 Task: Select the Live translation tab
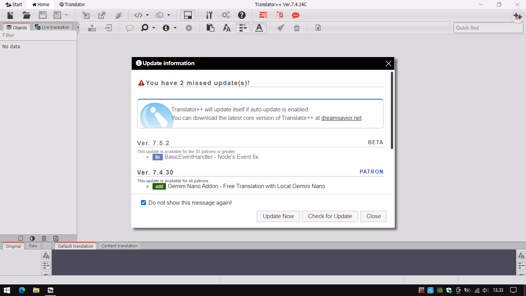coord(52,27)
